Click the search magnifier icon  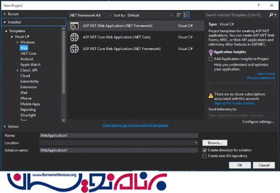tap(271, 15)
